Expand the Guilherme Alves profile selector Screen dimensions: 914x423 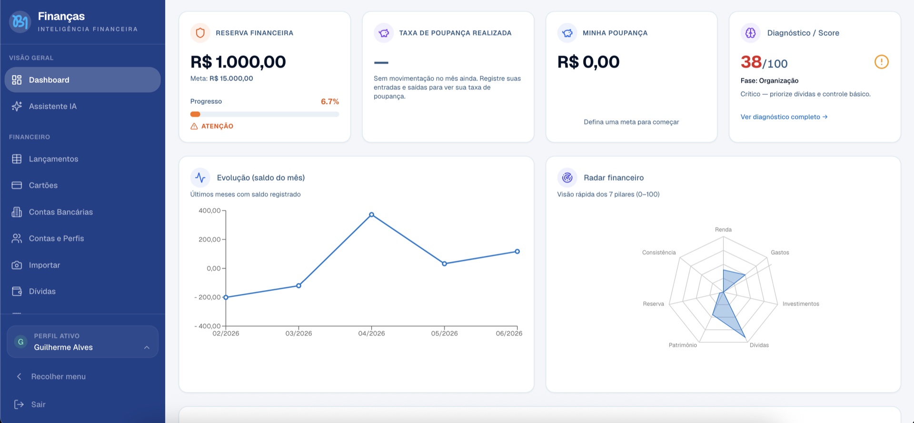pyautogui.click(x=82, y=342)
